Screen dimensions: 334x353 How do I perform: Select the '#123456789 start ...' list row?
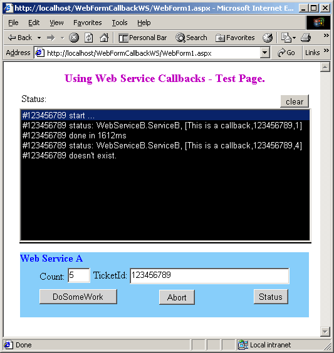165,115
